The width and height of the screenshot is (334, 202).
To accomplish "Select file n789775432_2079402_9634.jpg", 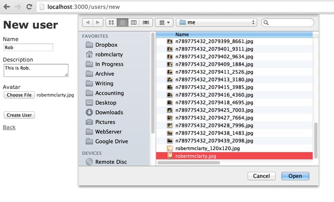I will [x=234, y=57].
